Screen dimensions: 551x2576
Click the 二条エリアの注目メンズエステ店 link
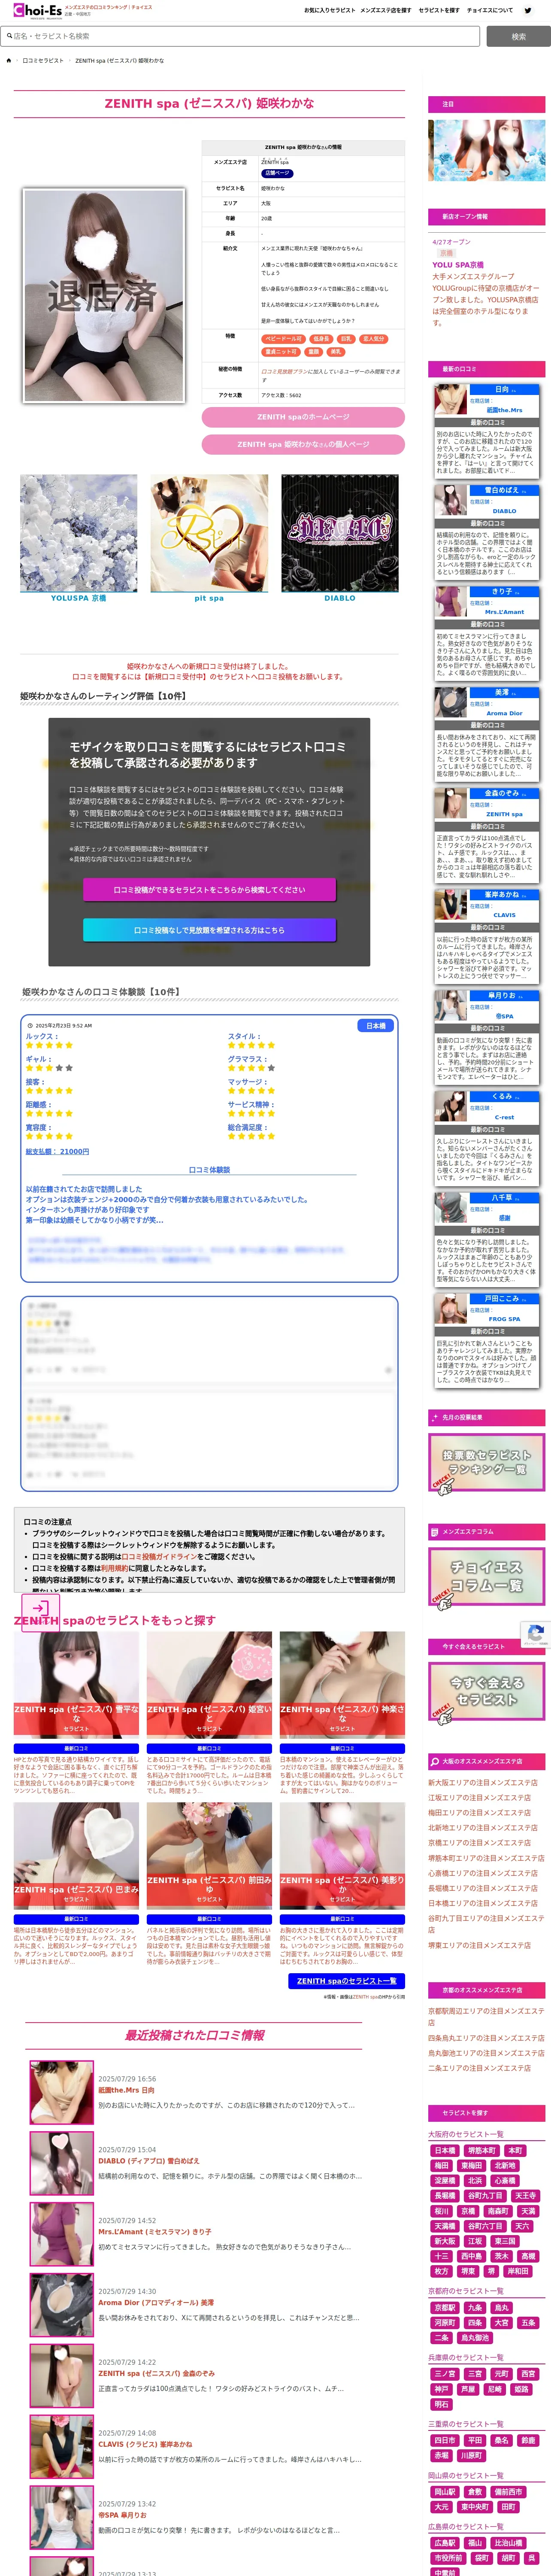tap(480, 2068)
